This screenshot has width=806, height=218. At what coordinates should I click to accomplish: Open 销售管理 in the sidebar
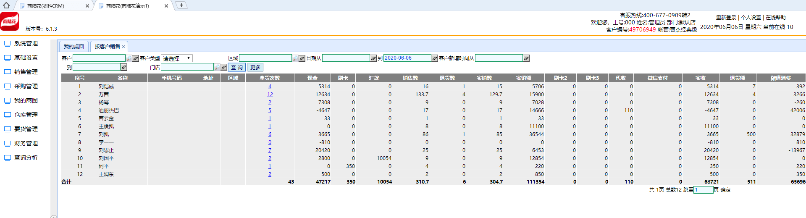click(26, 72)
